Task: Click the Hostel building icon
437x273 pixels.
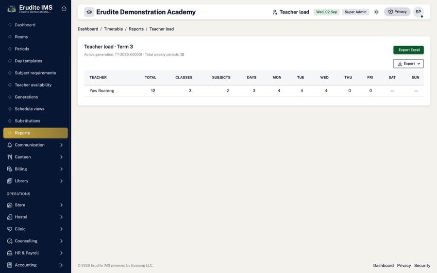Action: (x=10, y=217)
